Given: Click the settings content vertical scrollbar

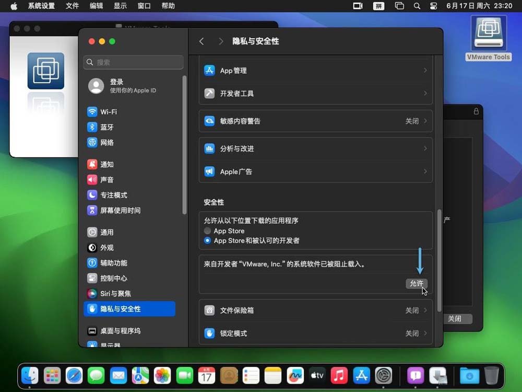Looking at the screenshot, I should pyautogui.click(x=440, y=261).
